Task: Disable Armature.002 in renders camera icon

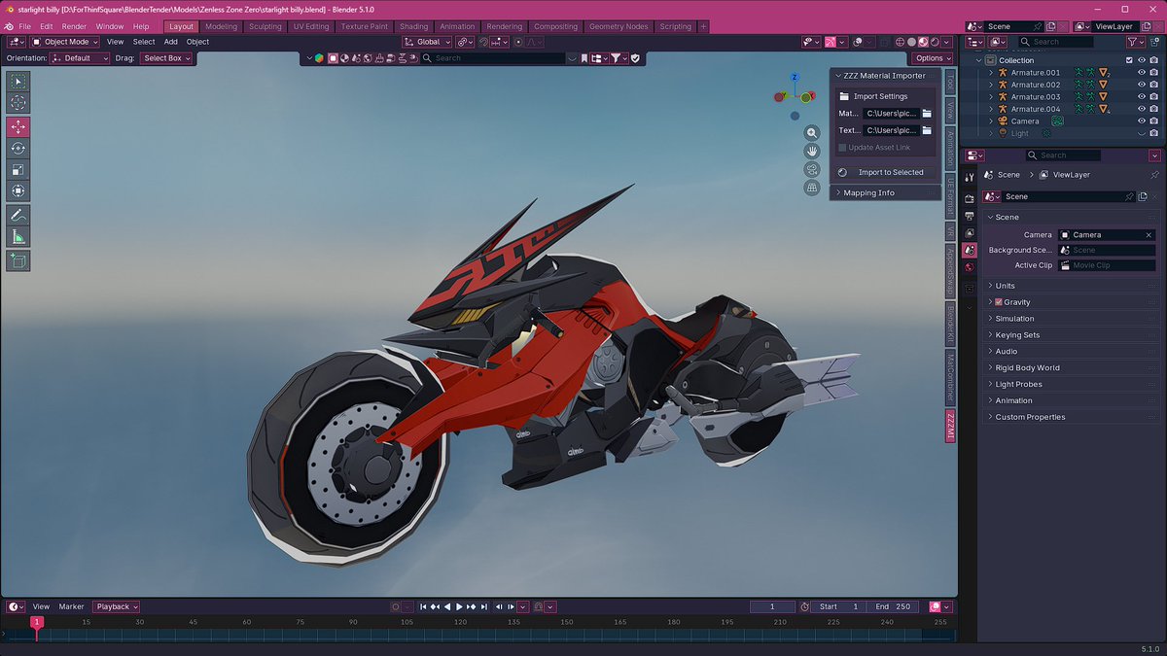Action: pyautogui.click(x=1155, y=85)
